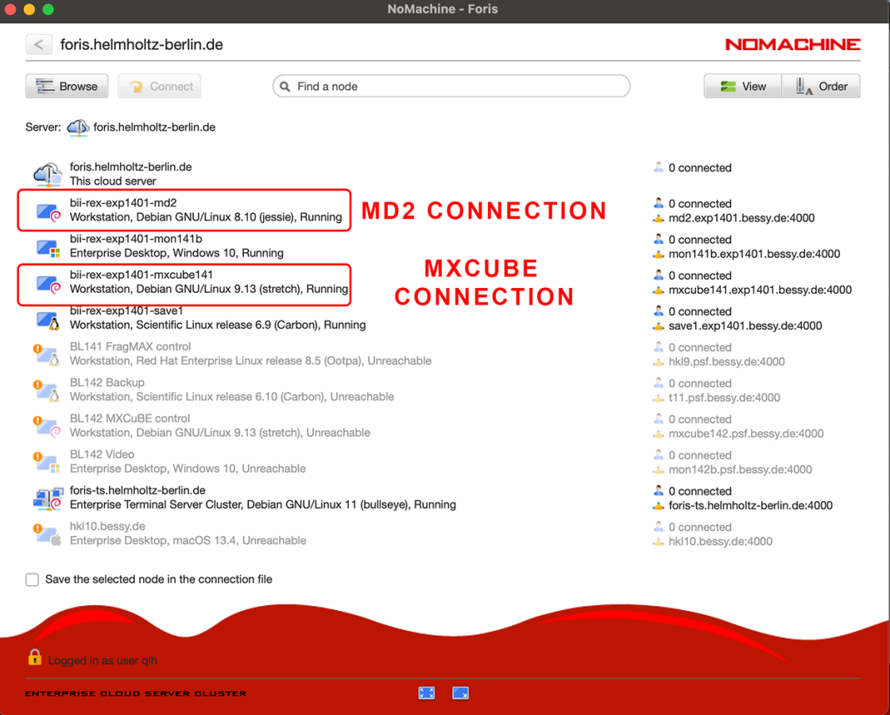Click the cloud icon beside Server label
The width and height of the screenshot is (890, 715).
coord(78,127)
